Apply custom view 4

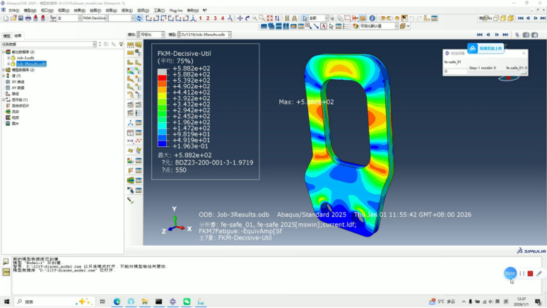tap(223, 18)
